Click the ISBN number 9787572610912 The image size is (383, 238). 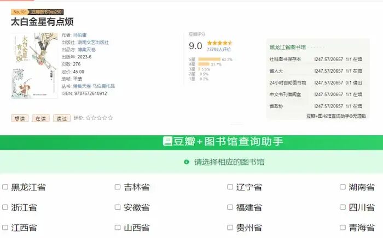(x=91, y=93)
